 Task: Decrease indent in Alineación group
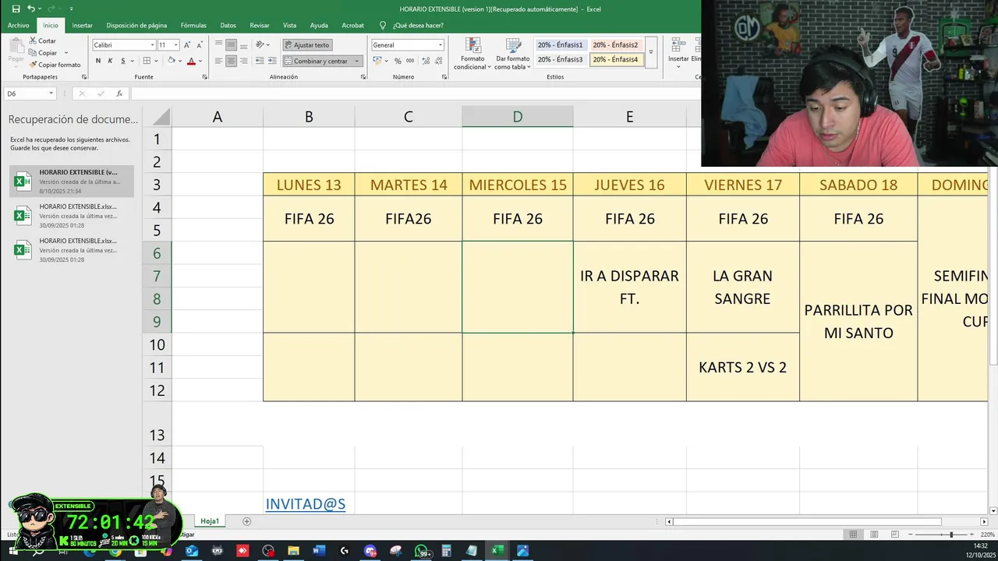tap(261, 61)
